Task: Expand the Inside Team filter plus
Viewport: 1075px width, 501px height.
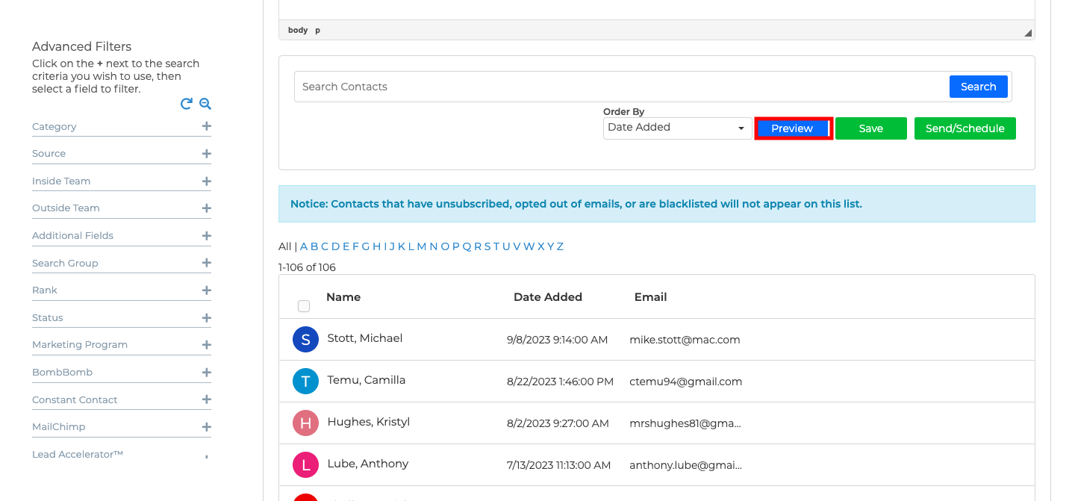Action: tap(207, 181)
